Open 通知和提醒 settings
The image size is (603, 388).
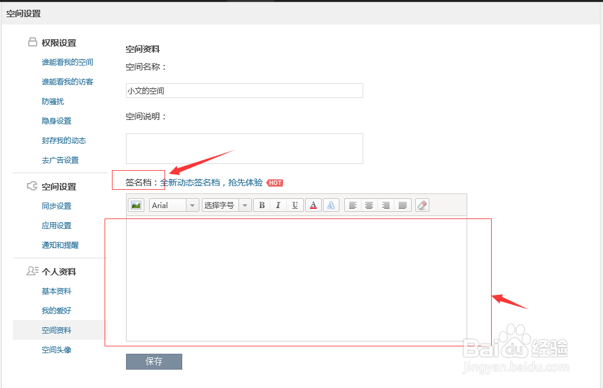click(60, 245)
